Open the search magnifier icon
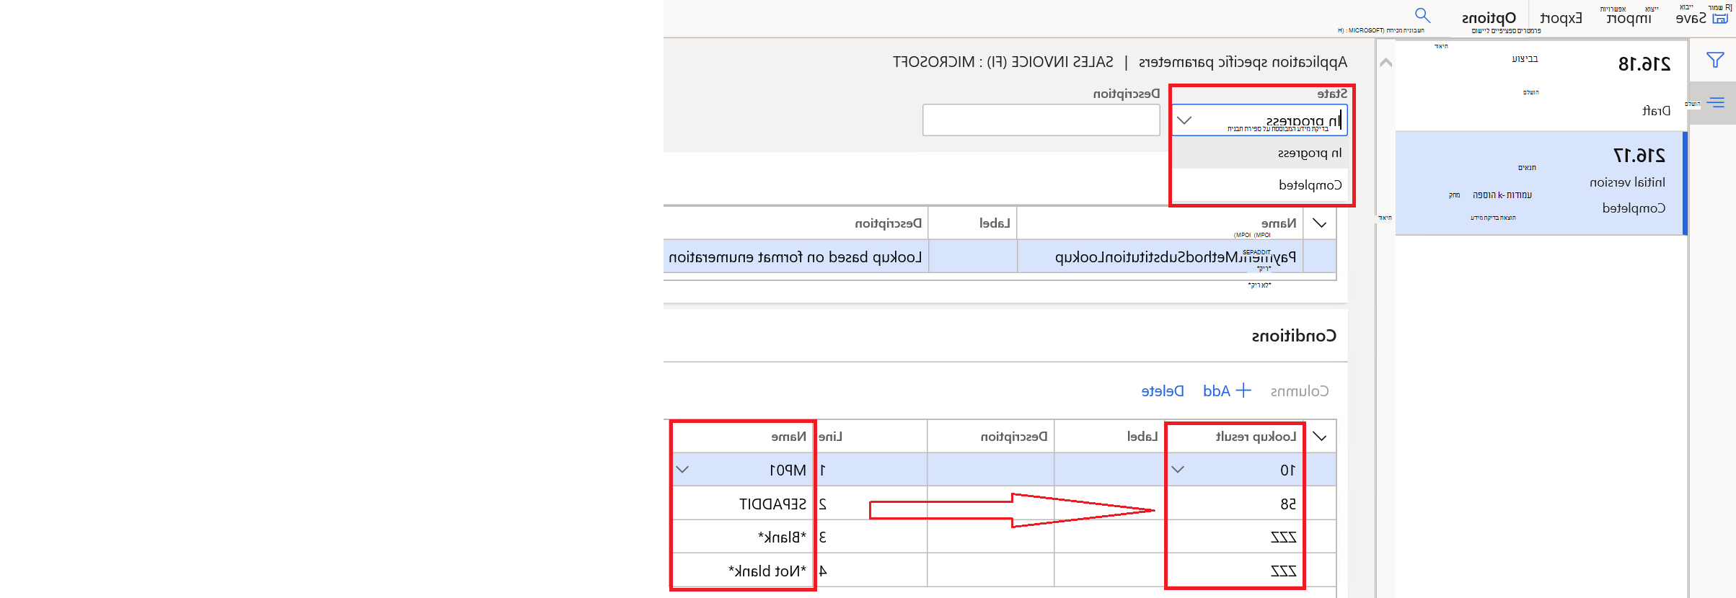This screenshot has height=598, width=1736. (x=1422, y=15)
